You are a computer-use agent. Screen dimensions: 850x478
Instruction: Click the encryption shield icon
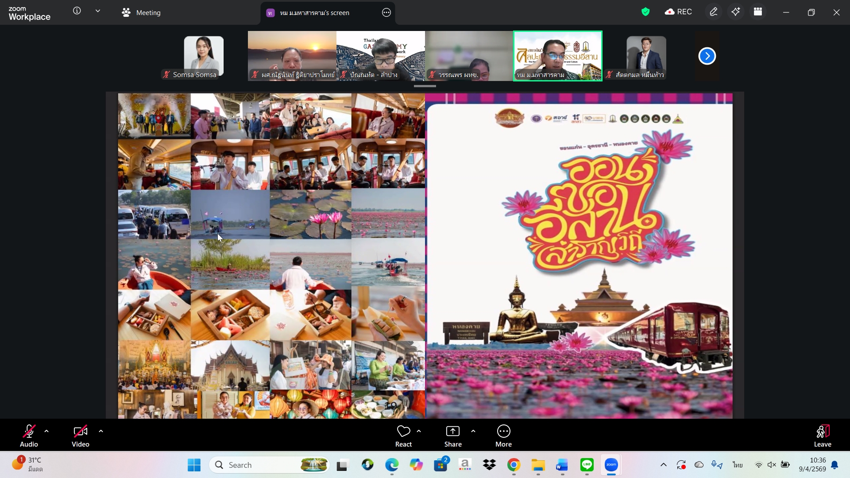(x=645, y=12)
